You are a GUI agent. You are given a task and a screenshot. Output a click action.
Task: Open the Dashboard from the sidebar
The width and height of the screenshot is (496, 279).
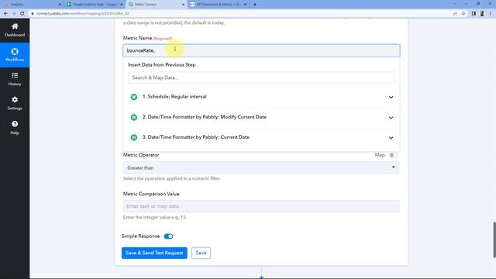click(15, 30)
